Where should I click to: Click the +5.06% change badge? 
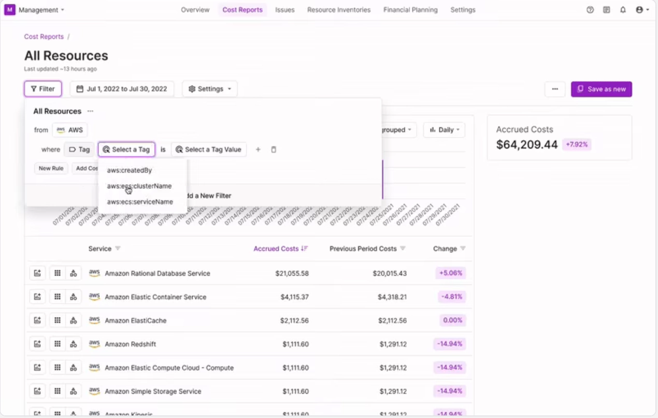click(450, 273)
